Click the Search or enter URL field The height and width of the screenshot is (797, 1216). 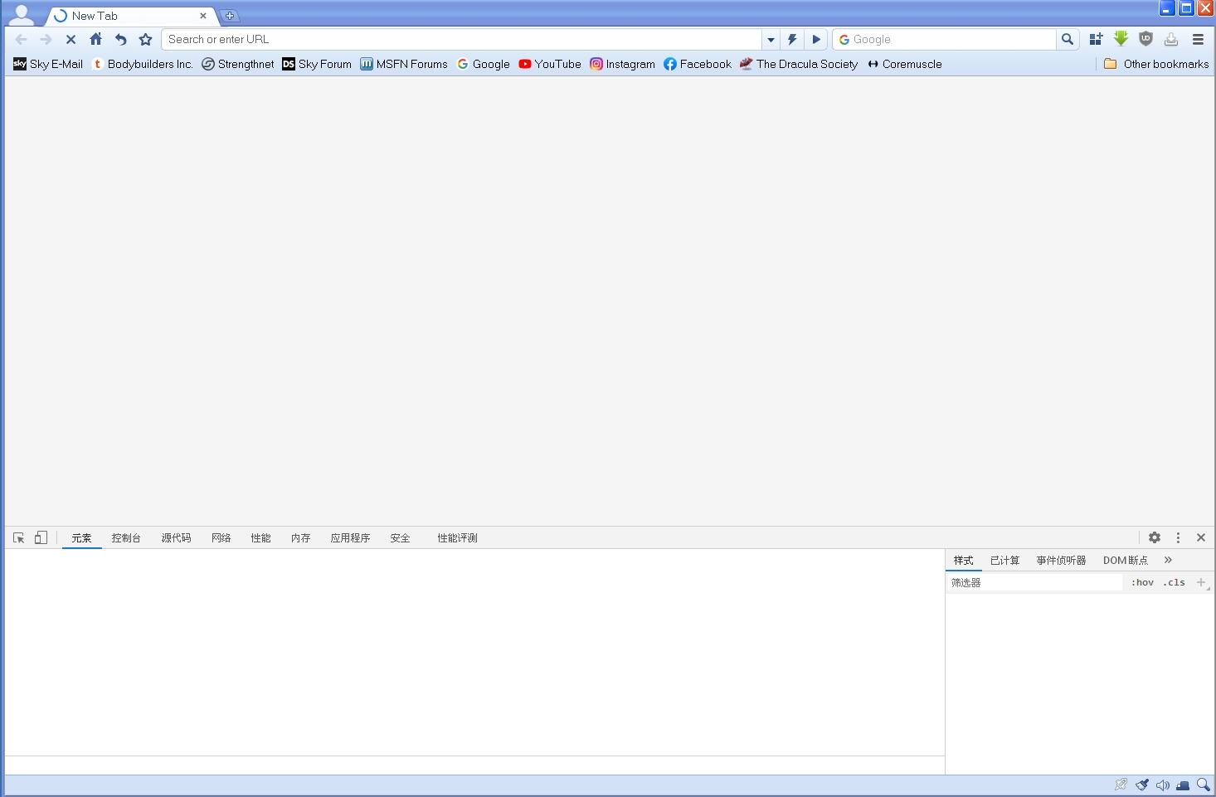click(462, 39)
